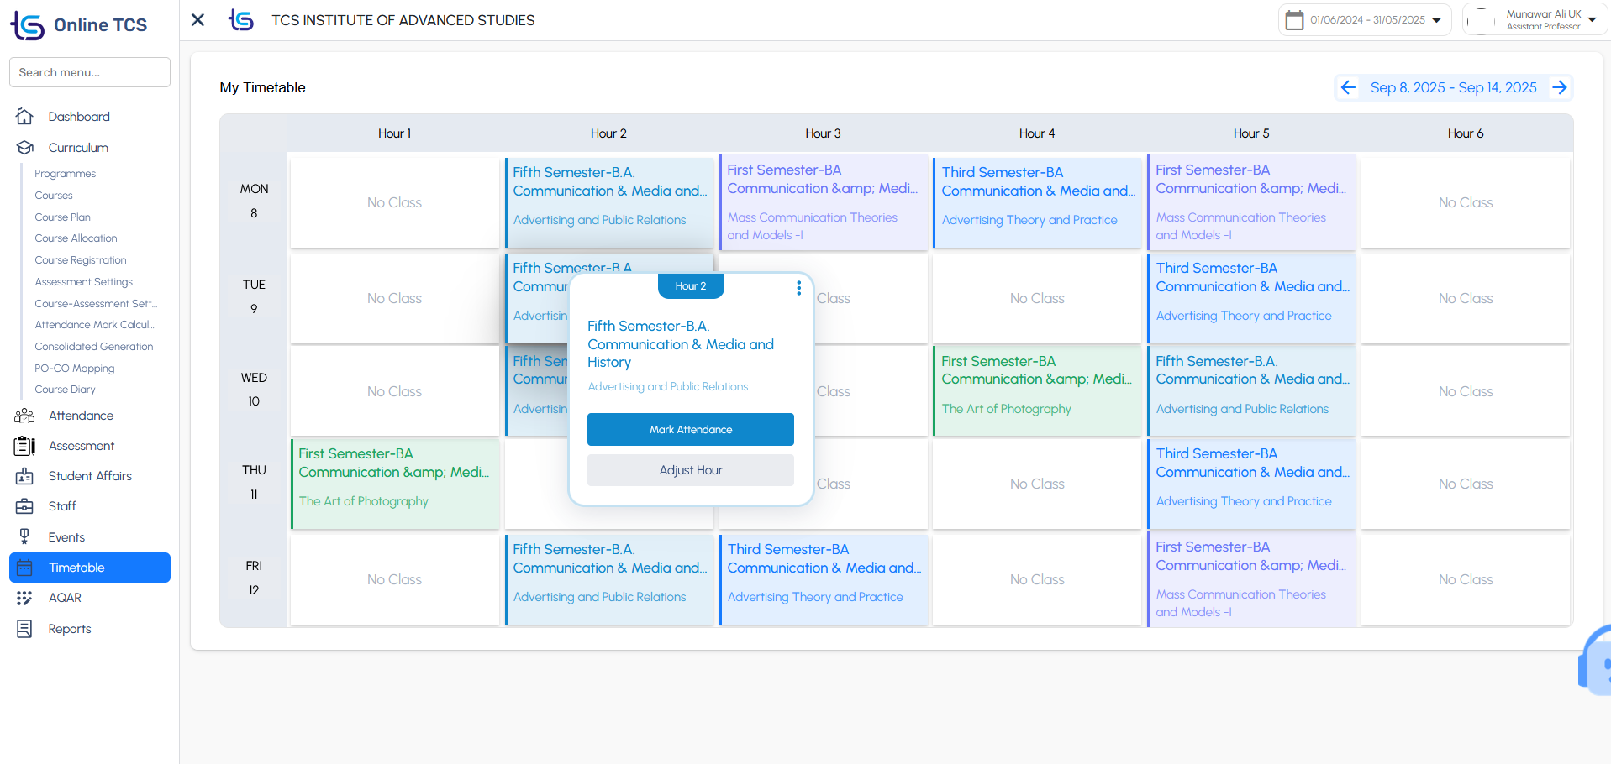Click the Adjust Hour button
The height and width of the screenshot is (764, 1611).
[x=690, y=470]
